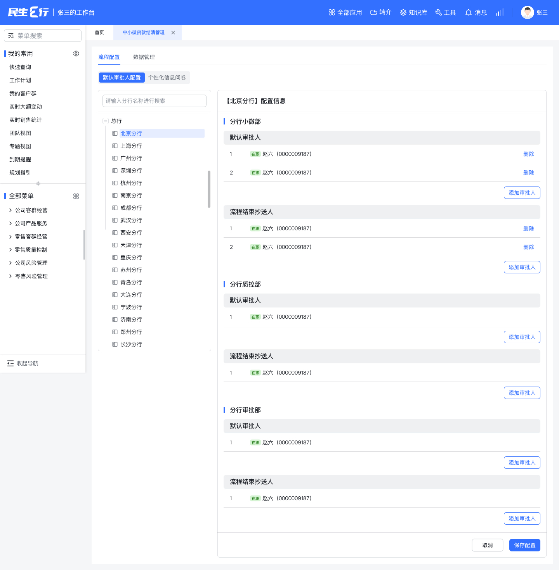Click the gear icon beside 我的常用

tap(76, 54)
